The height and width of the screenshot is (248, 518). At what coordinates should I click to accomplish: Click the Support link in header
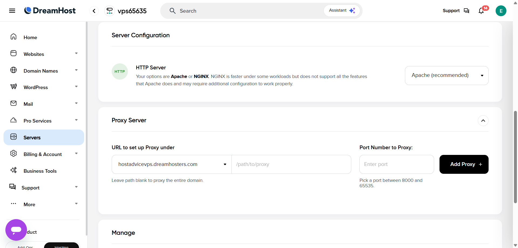coord(451,11)
